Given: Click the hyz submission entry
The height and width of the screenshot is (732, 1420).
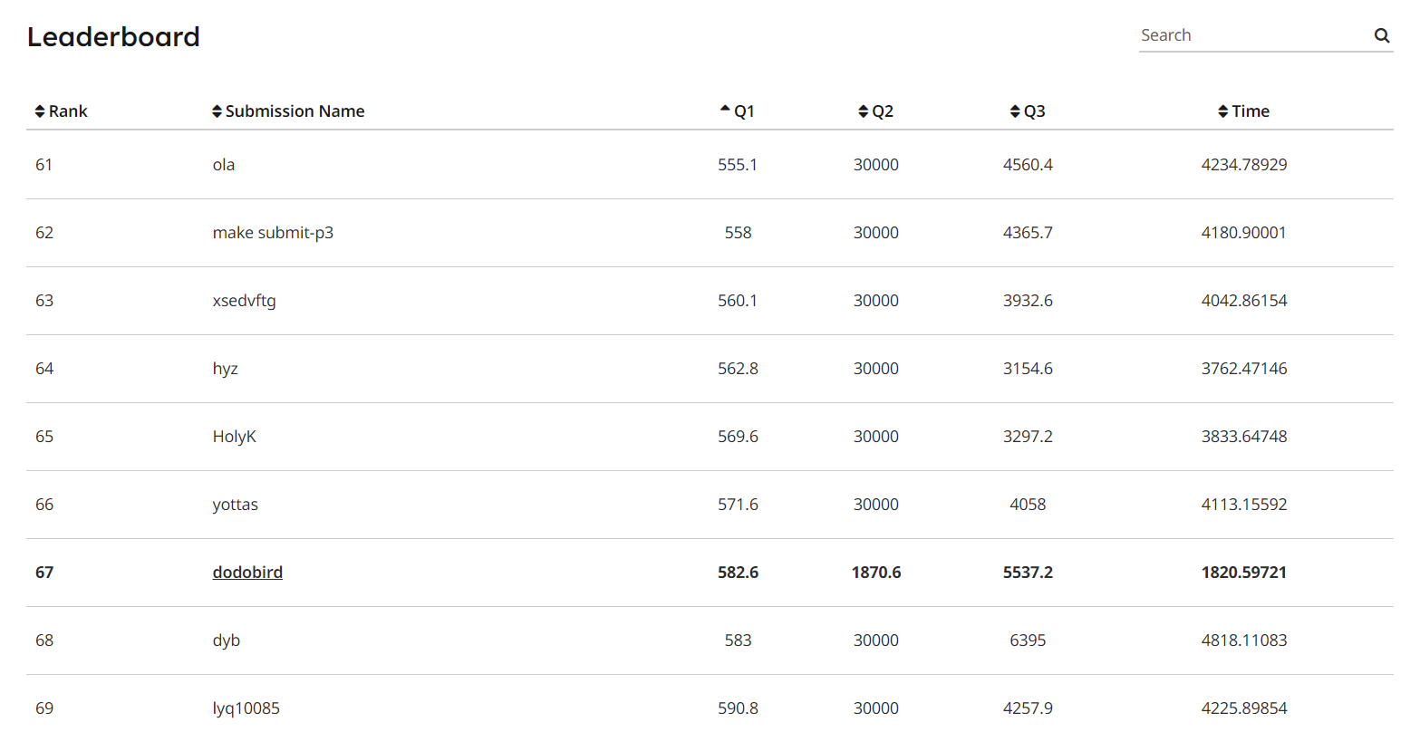Looking at the screenshot, I should point(225,369).
